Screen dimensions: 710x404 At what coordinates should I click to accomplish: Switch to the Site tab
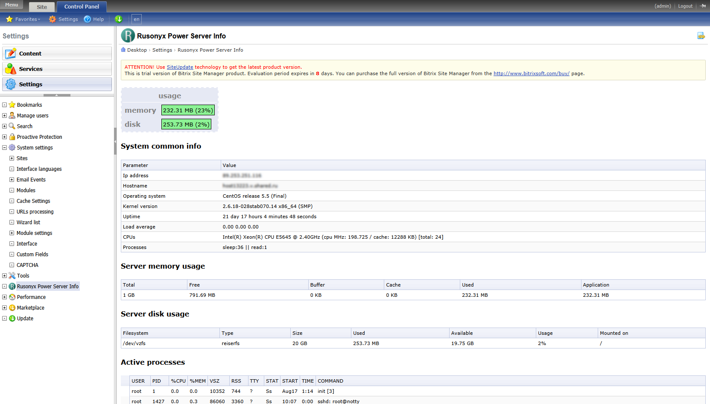click(41, 7)
